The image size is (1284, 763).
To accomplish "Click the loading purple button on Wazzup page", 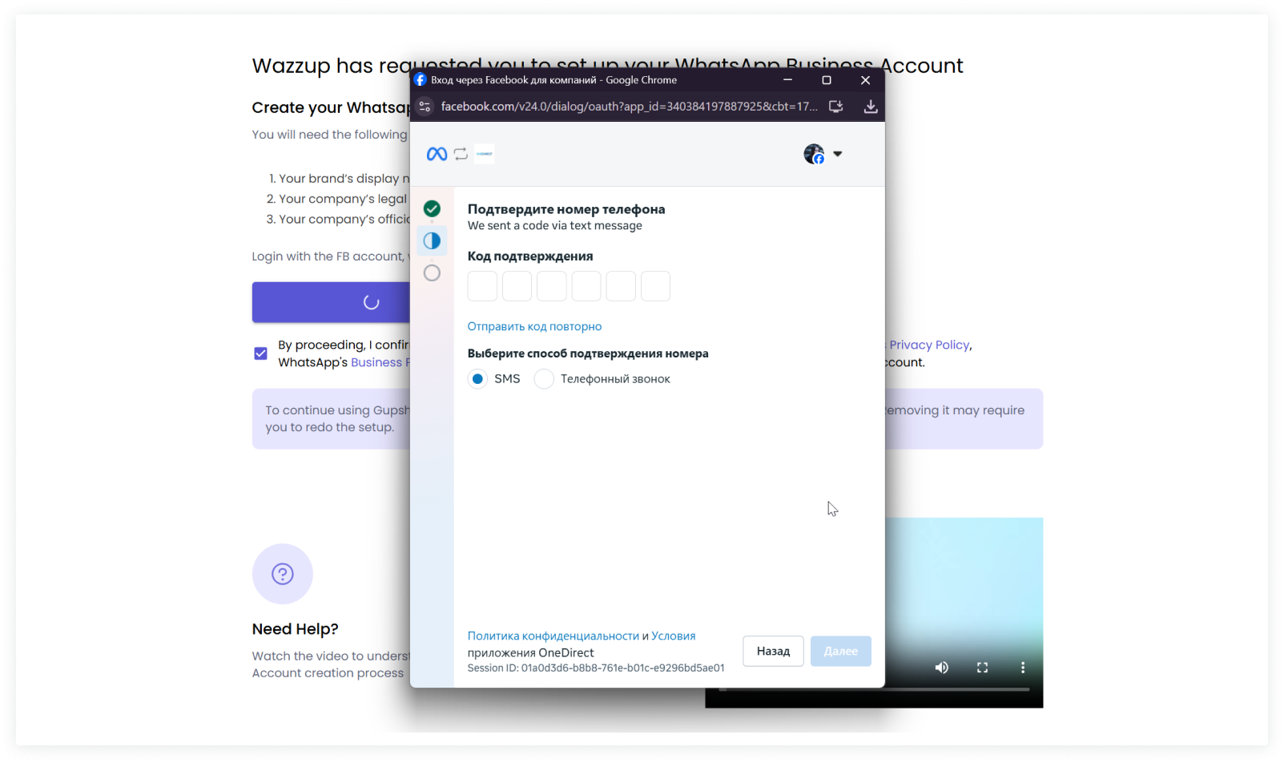I will click(x=332, y=302).
